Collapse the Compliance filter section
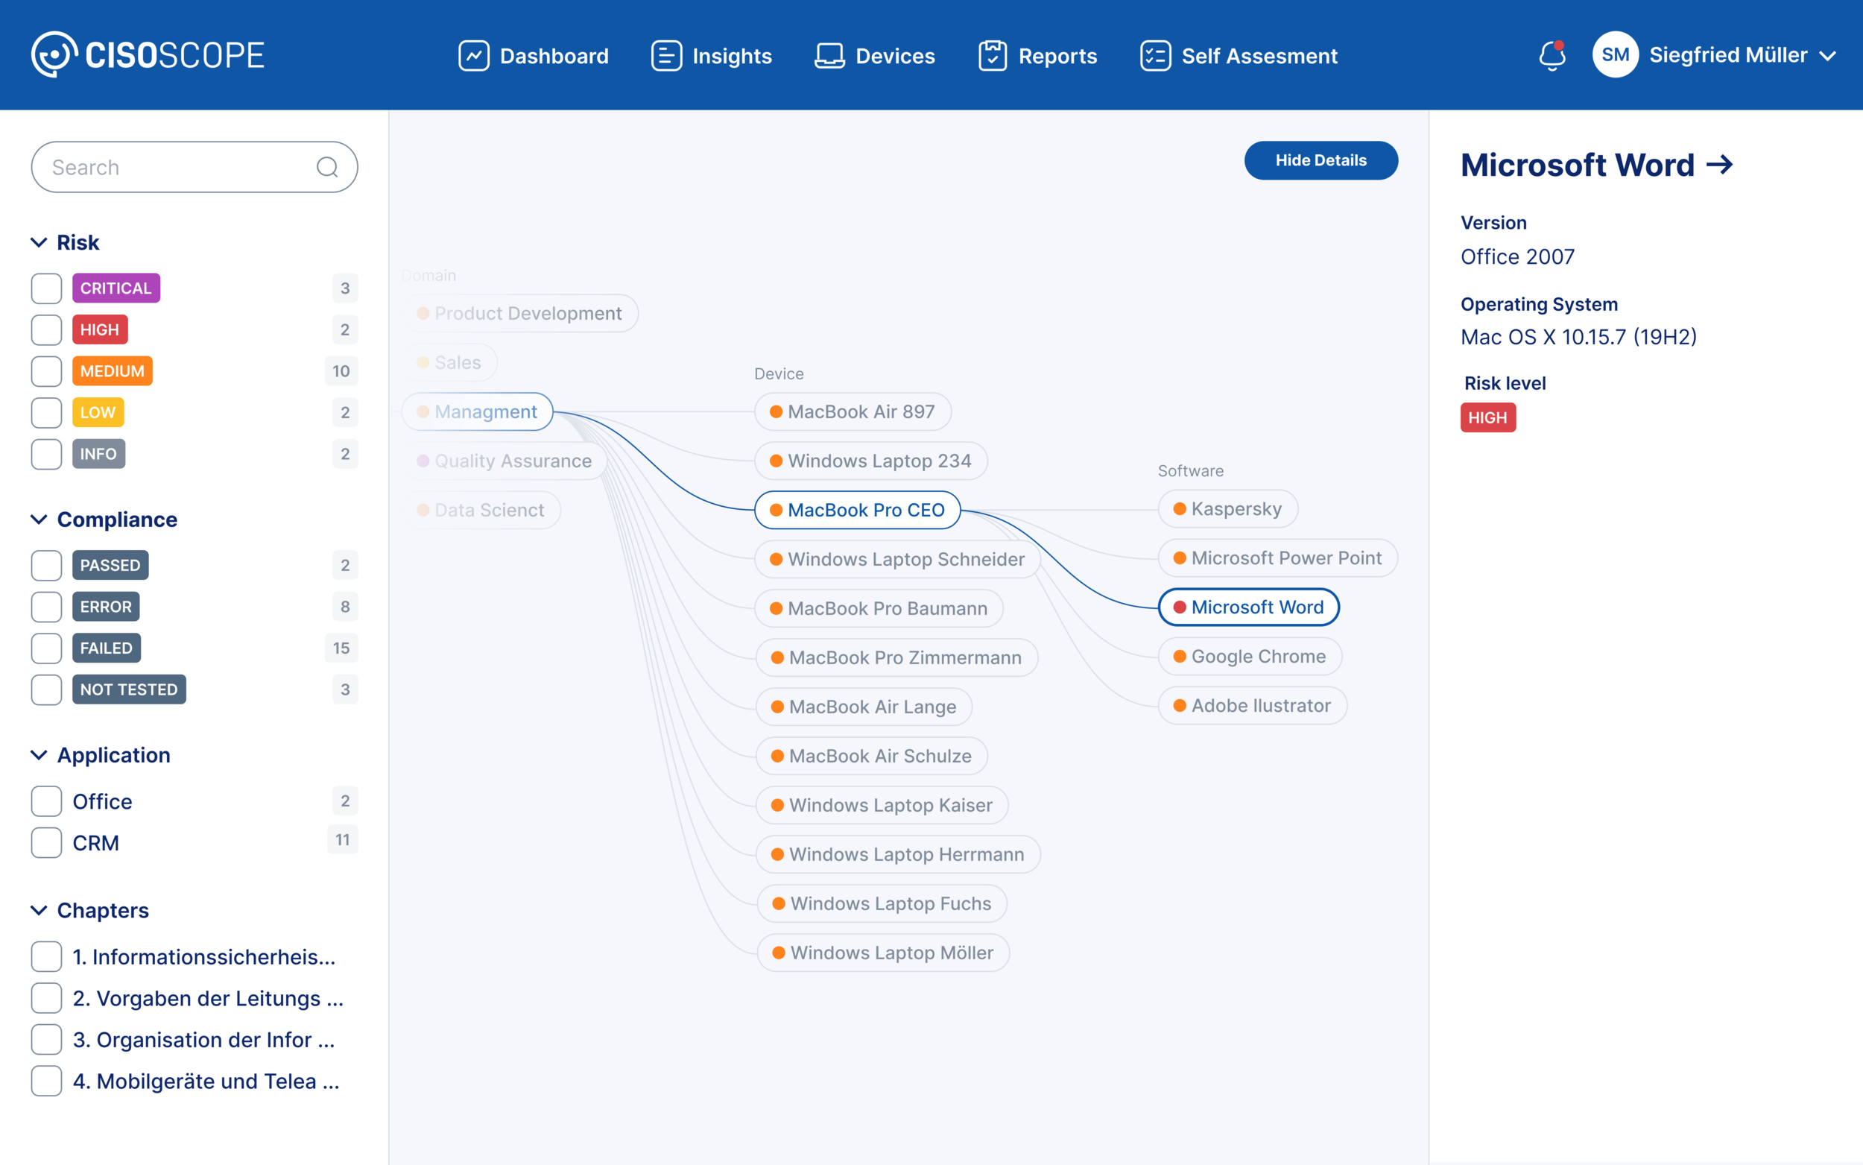 point(39,520)
